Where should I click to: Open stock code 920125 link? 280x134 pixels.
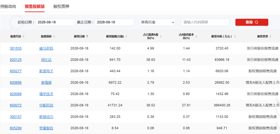[x=16, y=60]
